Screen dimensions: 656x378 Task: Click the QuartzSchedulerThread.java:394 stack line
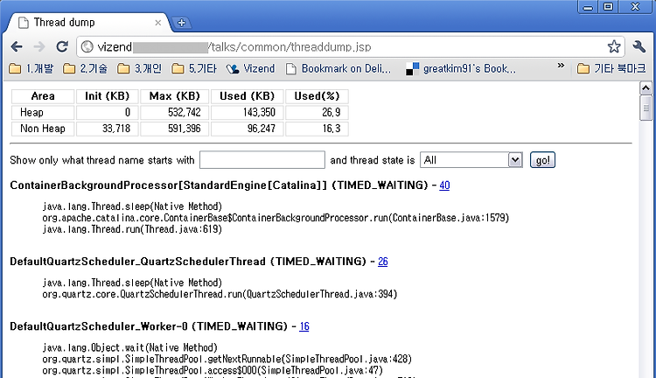(x=220, y=294)
